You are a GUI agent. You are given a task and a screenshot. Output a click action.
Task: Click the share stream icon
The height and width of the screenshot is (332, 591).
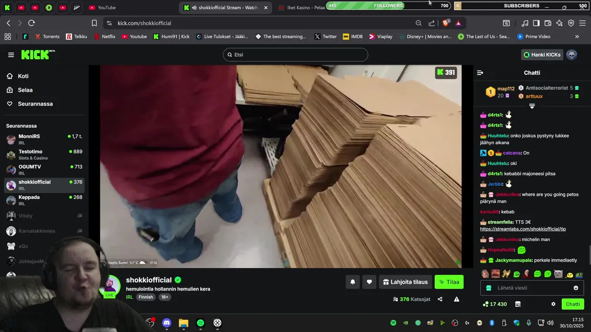[x=440, y=299]
